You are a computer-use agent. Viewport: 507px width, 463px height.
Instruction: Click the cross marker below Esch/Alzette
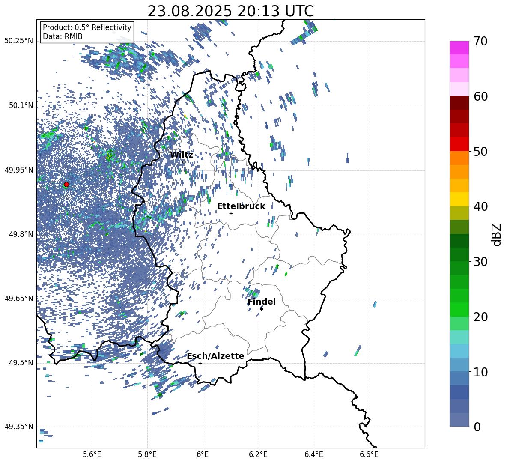200,363
